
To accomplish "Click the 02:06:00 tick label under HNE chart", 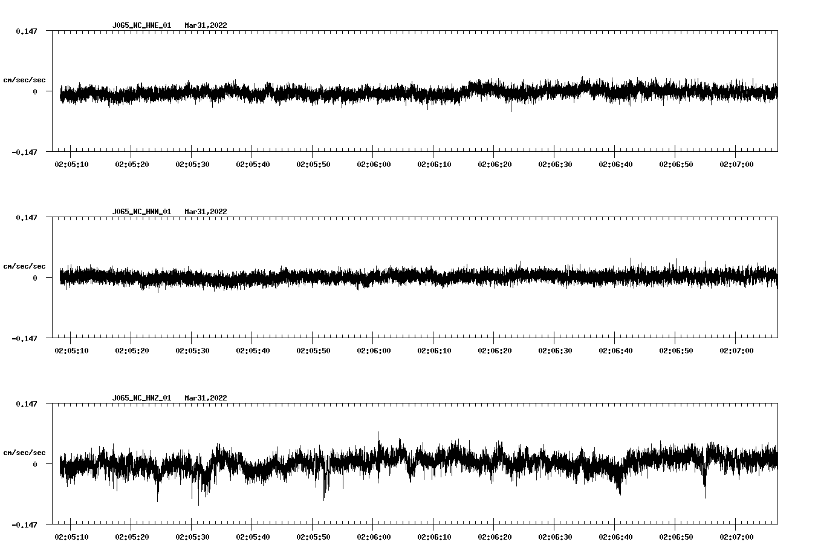I will coord(374,165).
